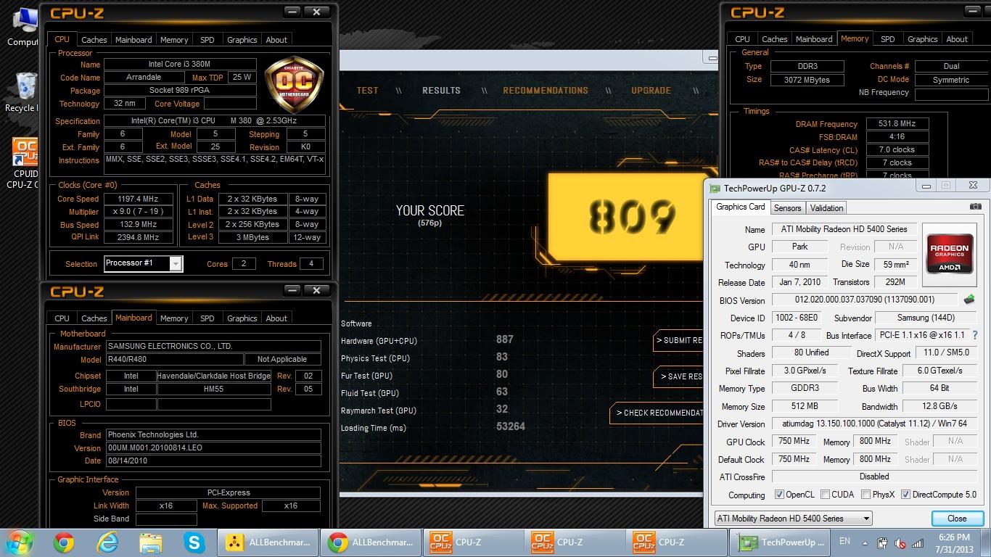
Task: Open CPU tab in the CPU-Z memory window
Action: click(x=742, y=39)
